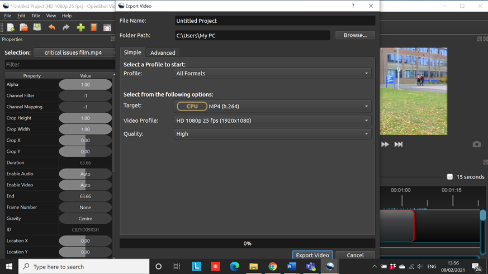Click the red app icon on taskbar
This screenshot has height=274, width=488.
click(215, 267)
